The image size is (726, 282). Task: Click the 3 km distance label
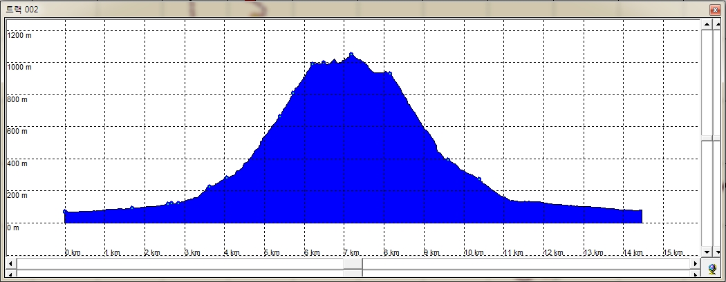pyautogui.click(x=193, y=252)
